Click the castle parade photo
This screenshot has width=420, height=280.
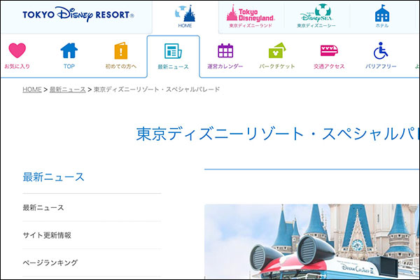tap(312, 241)
